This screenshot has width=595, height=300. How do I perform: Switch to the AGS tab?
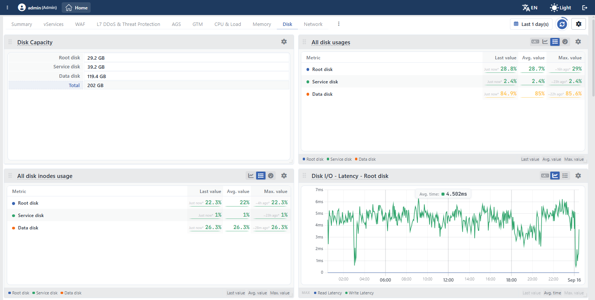click(176, 24)
